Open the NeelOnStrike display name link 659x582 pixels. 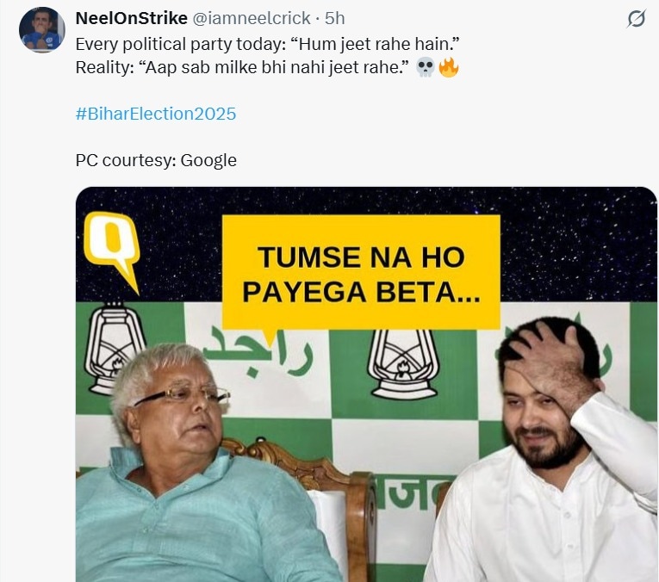click(x=131, y=19)
